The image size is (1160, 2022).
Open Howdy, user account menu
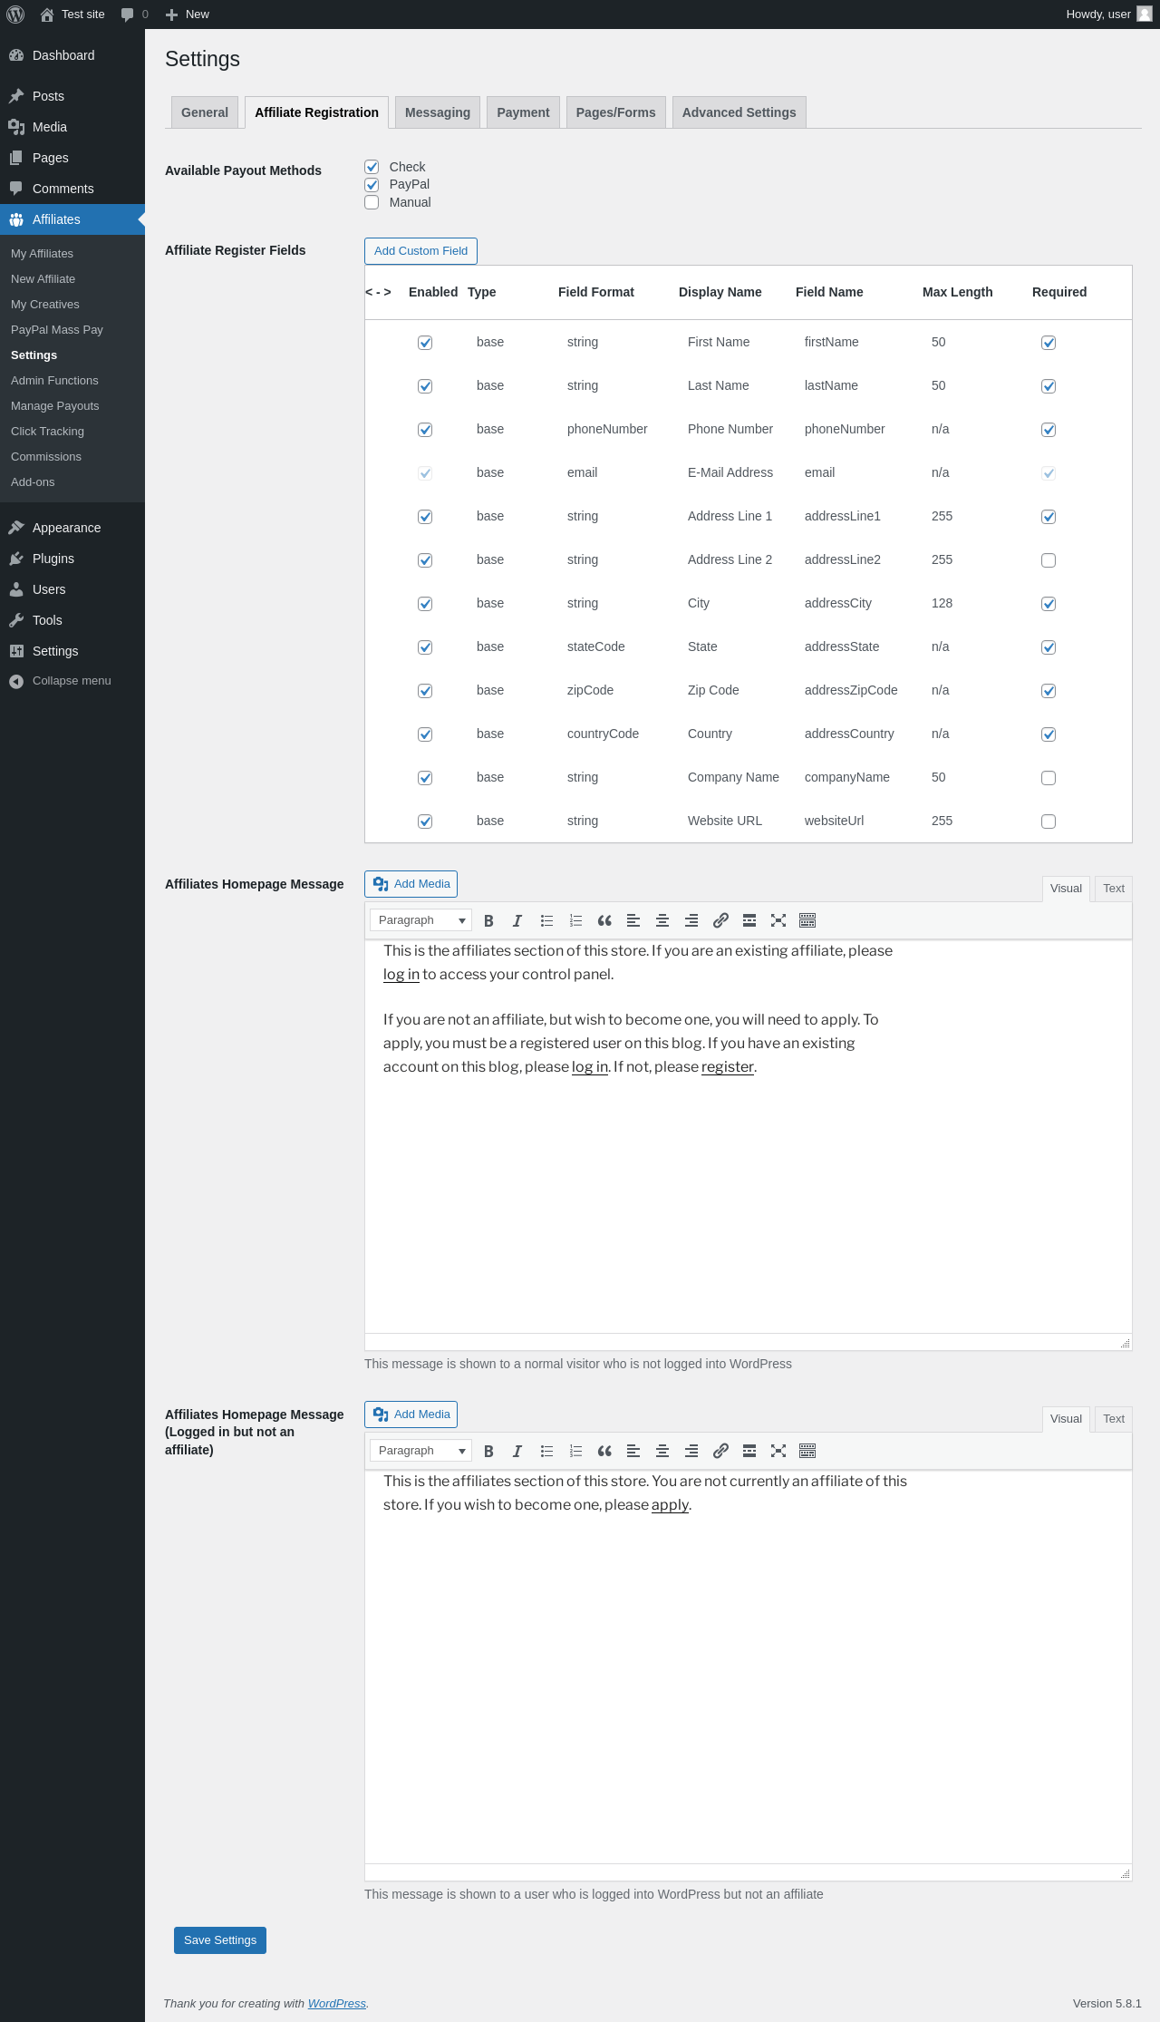click(1108, 15)
